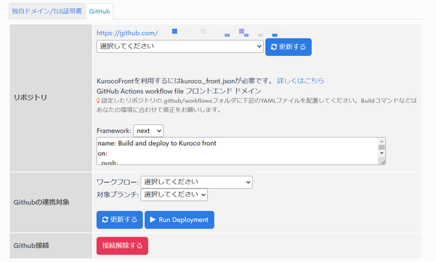Select the GitHub tab
The width and height of the screenshot is (436, 262).
[100, 12]
